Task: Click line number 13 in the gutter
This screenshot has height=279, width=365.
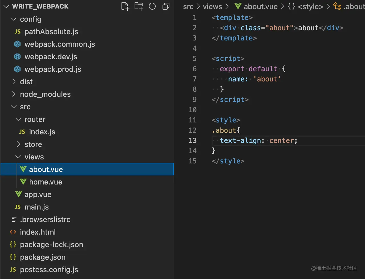Action: tap(192, 141)
